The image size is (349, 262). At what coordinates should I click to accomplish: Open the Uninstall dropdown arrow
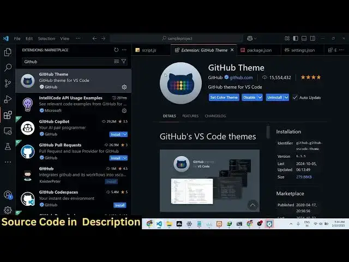(x=286, y=97)
